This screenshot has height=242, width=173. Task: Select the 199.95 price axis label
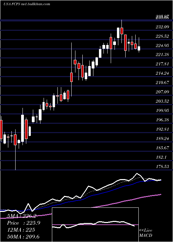[x=162, y=111]
